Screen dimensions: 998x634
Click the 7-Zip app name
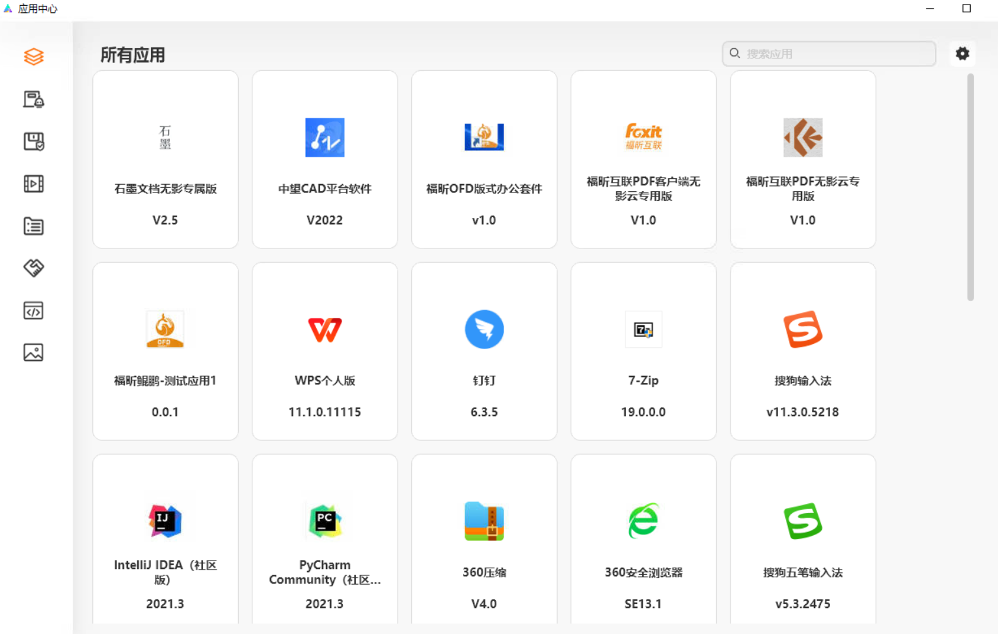(643, 380)
